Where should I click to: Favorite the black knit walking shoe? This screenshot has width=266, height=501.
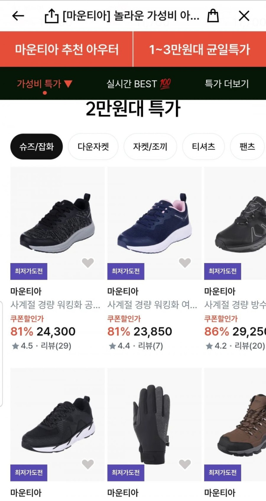pos(88,262)
